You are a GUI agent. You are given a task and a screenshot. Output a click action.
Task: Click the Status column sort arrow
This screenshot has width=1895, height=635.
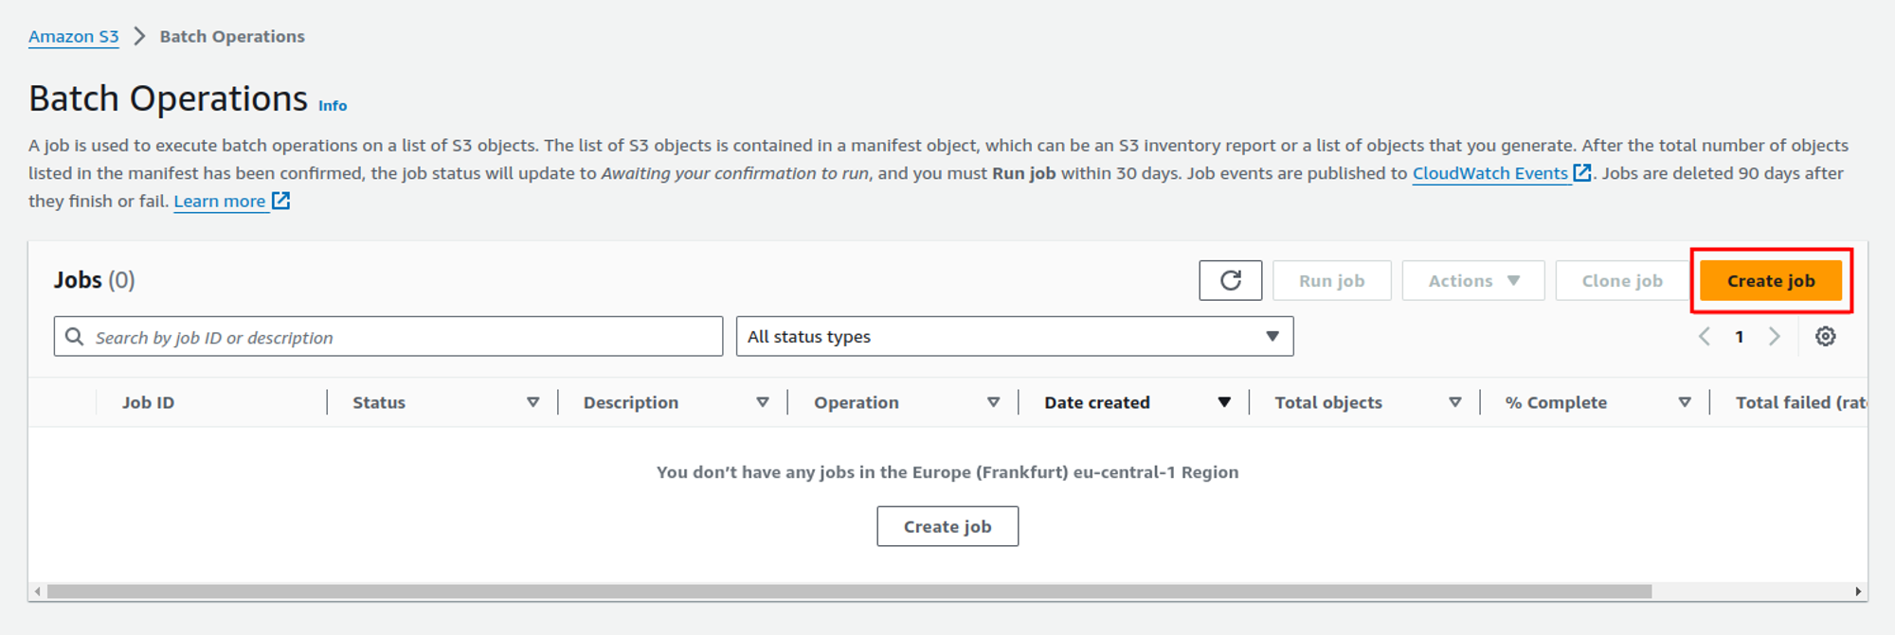[x=533, y=402]
